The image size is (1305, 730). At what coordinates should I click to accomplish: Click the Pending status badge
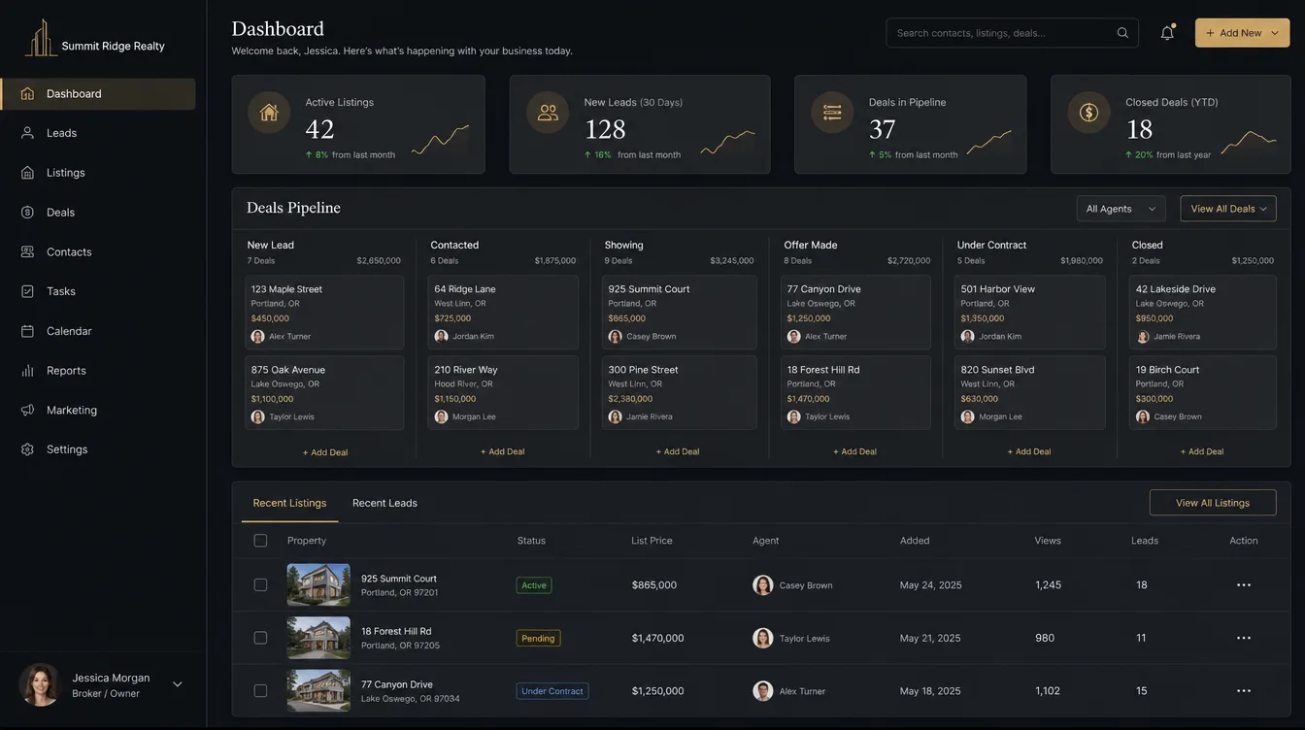(538, 639)
